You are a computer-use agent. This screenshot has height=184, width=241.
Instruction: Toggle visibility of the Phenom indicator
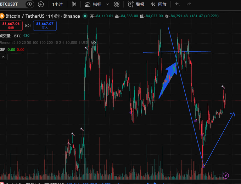pyautogui.click(x=93, y=42)
